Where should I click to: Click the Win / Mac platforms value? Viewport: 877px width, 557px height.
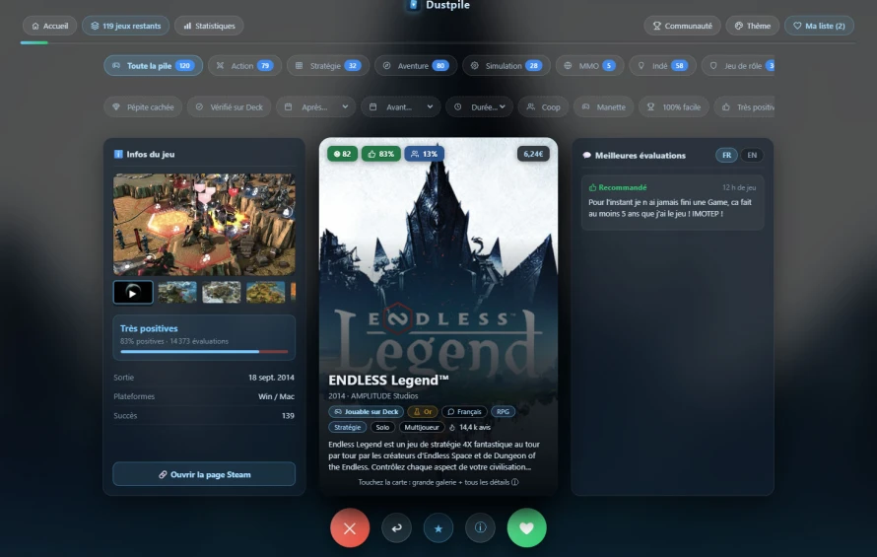[276, 396]
